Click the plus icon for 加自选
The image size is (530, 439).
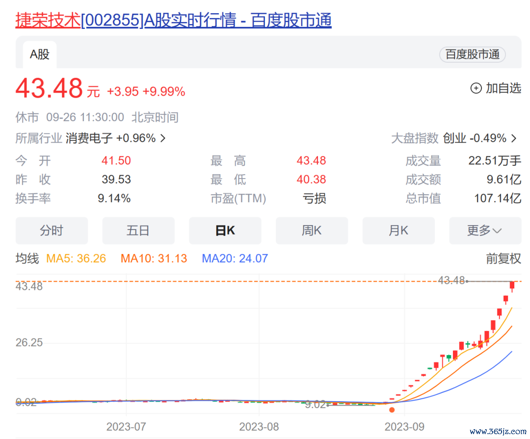(x=476, y=88)
